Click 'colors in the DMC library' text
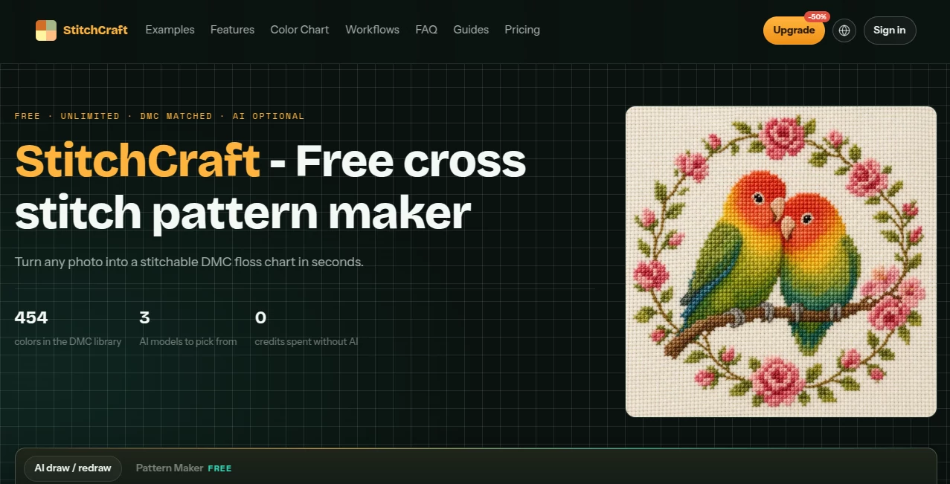This screenshot has height=484, width=950. coord(68,342)
